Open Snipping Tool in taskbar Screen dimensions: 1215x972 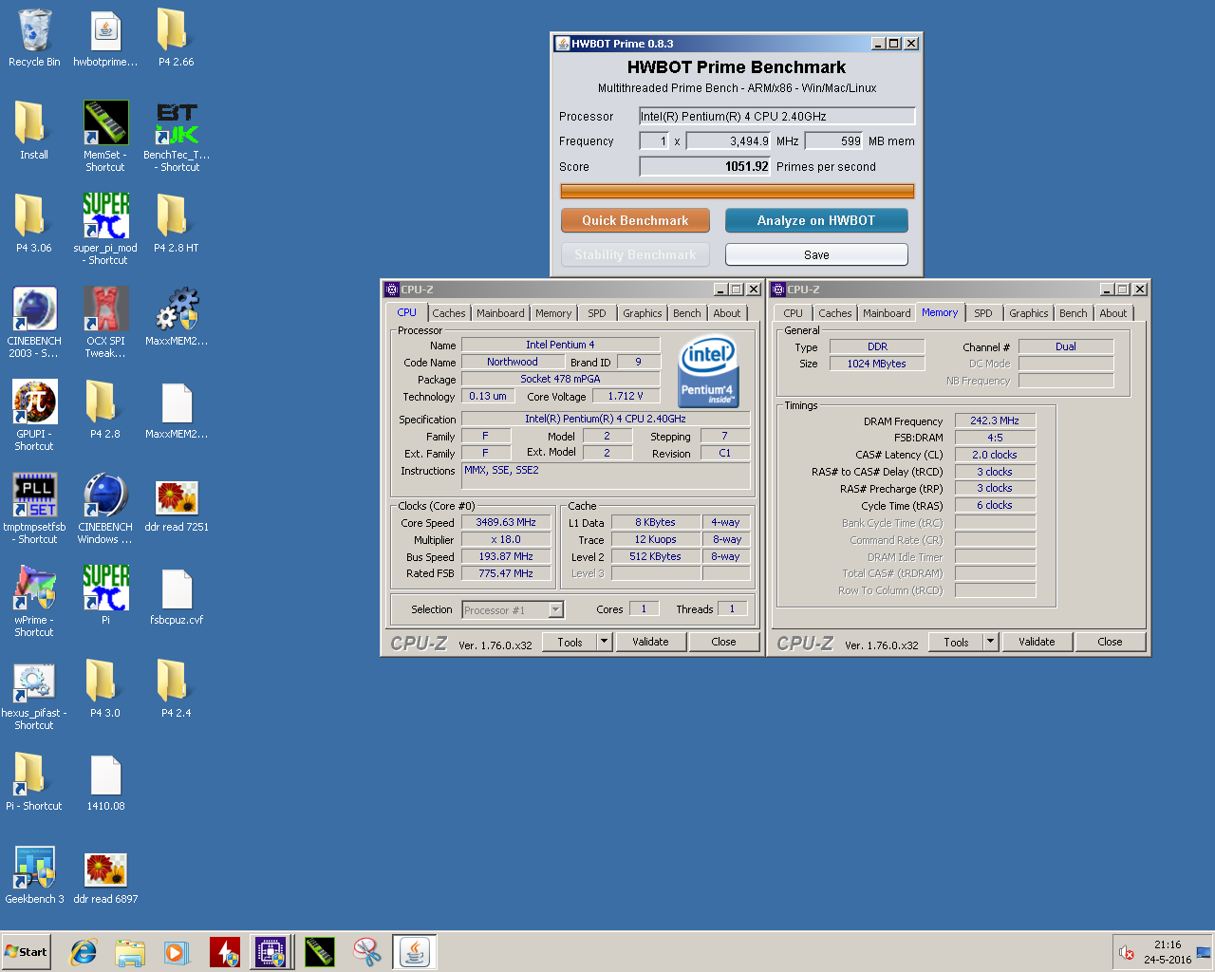pyautogui.click(x=366, y=952)
